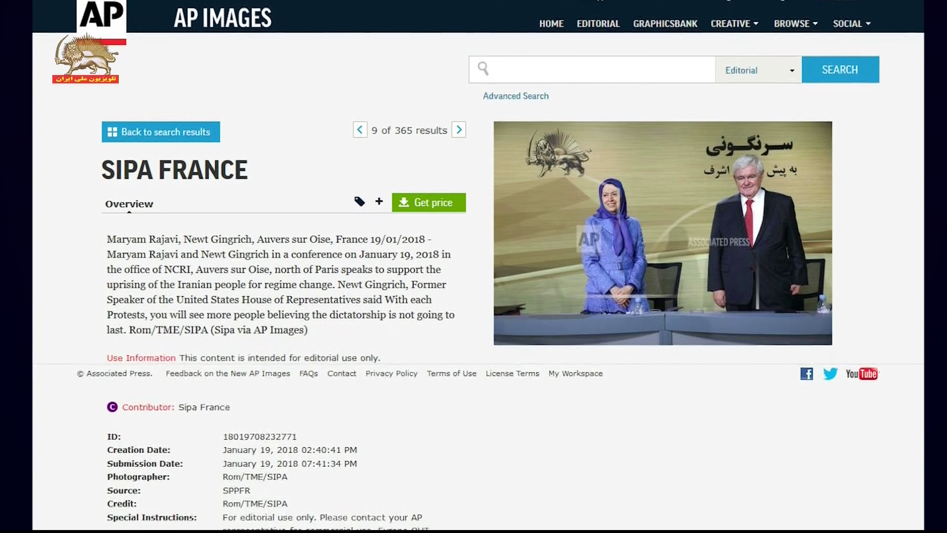
Task: Click the Credit value Rom/TME/SIPA
Action: point(255,504)
